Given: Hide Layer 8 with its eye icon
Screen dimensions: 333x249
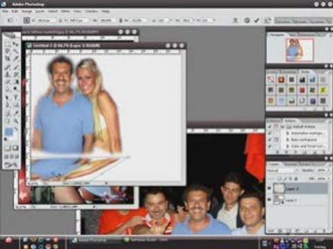Looking at the screenshot, I should pos(269,189).
